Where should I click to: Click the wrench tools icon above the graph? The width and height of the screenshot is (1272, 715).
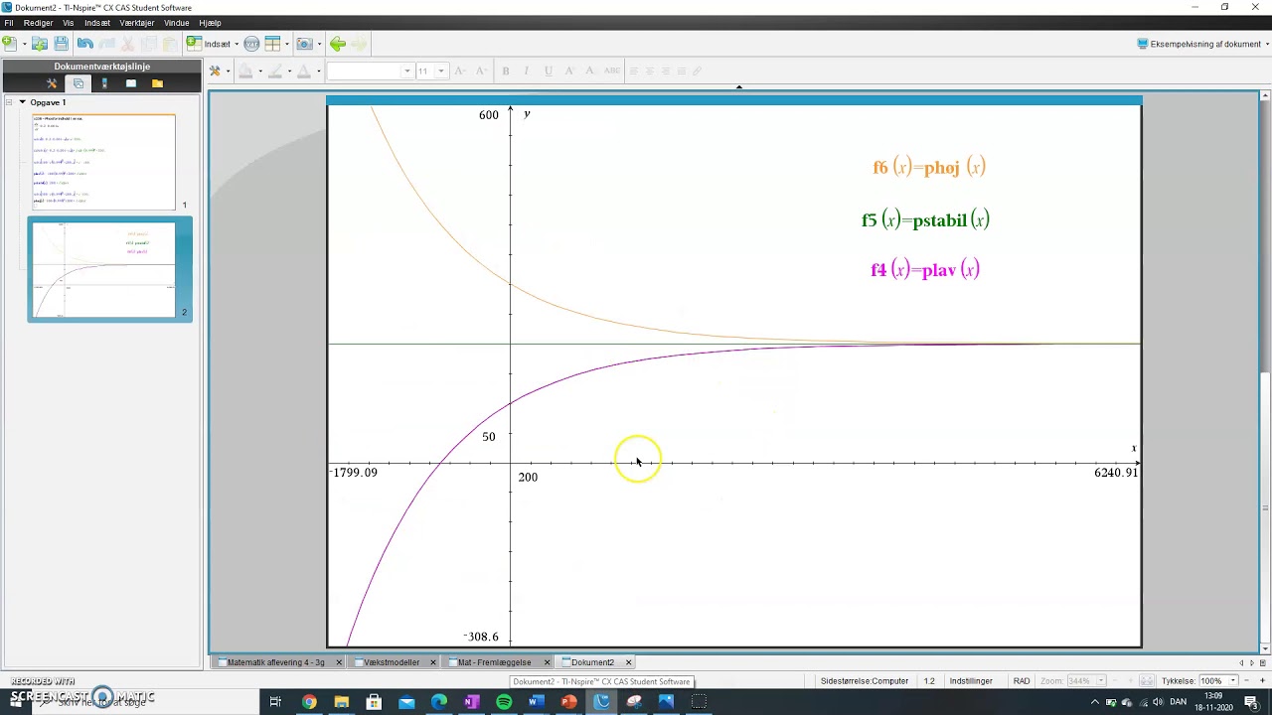(215, 71)
